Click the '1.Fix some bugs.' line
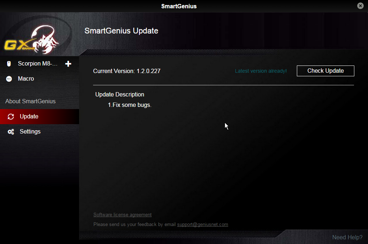Image resolution: width=368 pixels, height=244 pixels. pyautogui.click(x=129, y=105)
